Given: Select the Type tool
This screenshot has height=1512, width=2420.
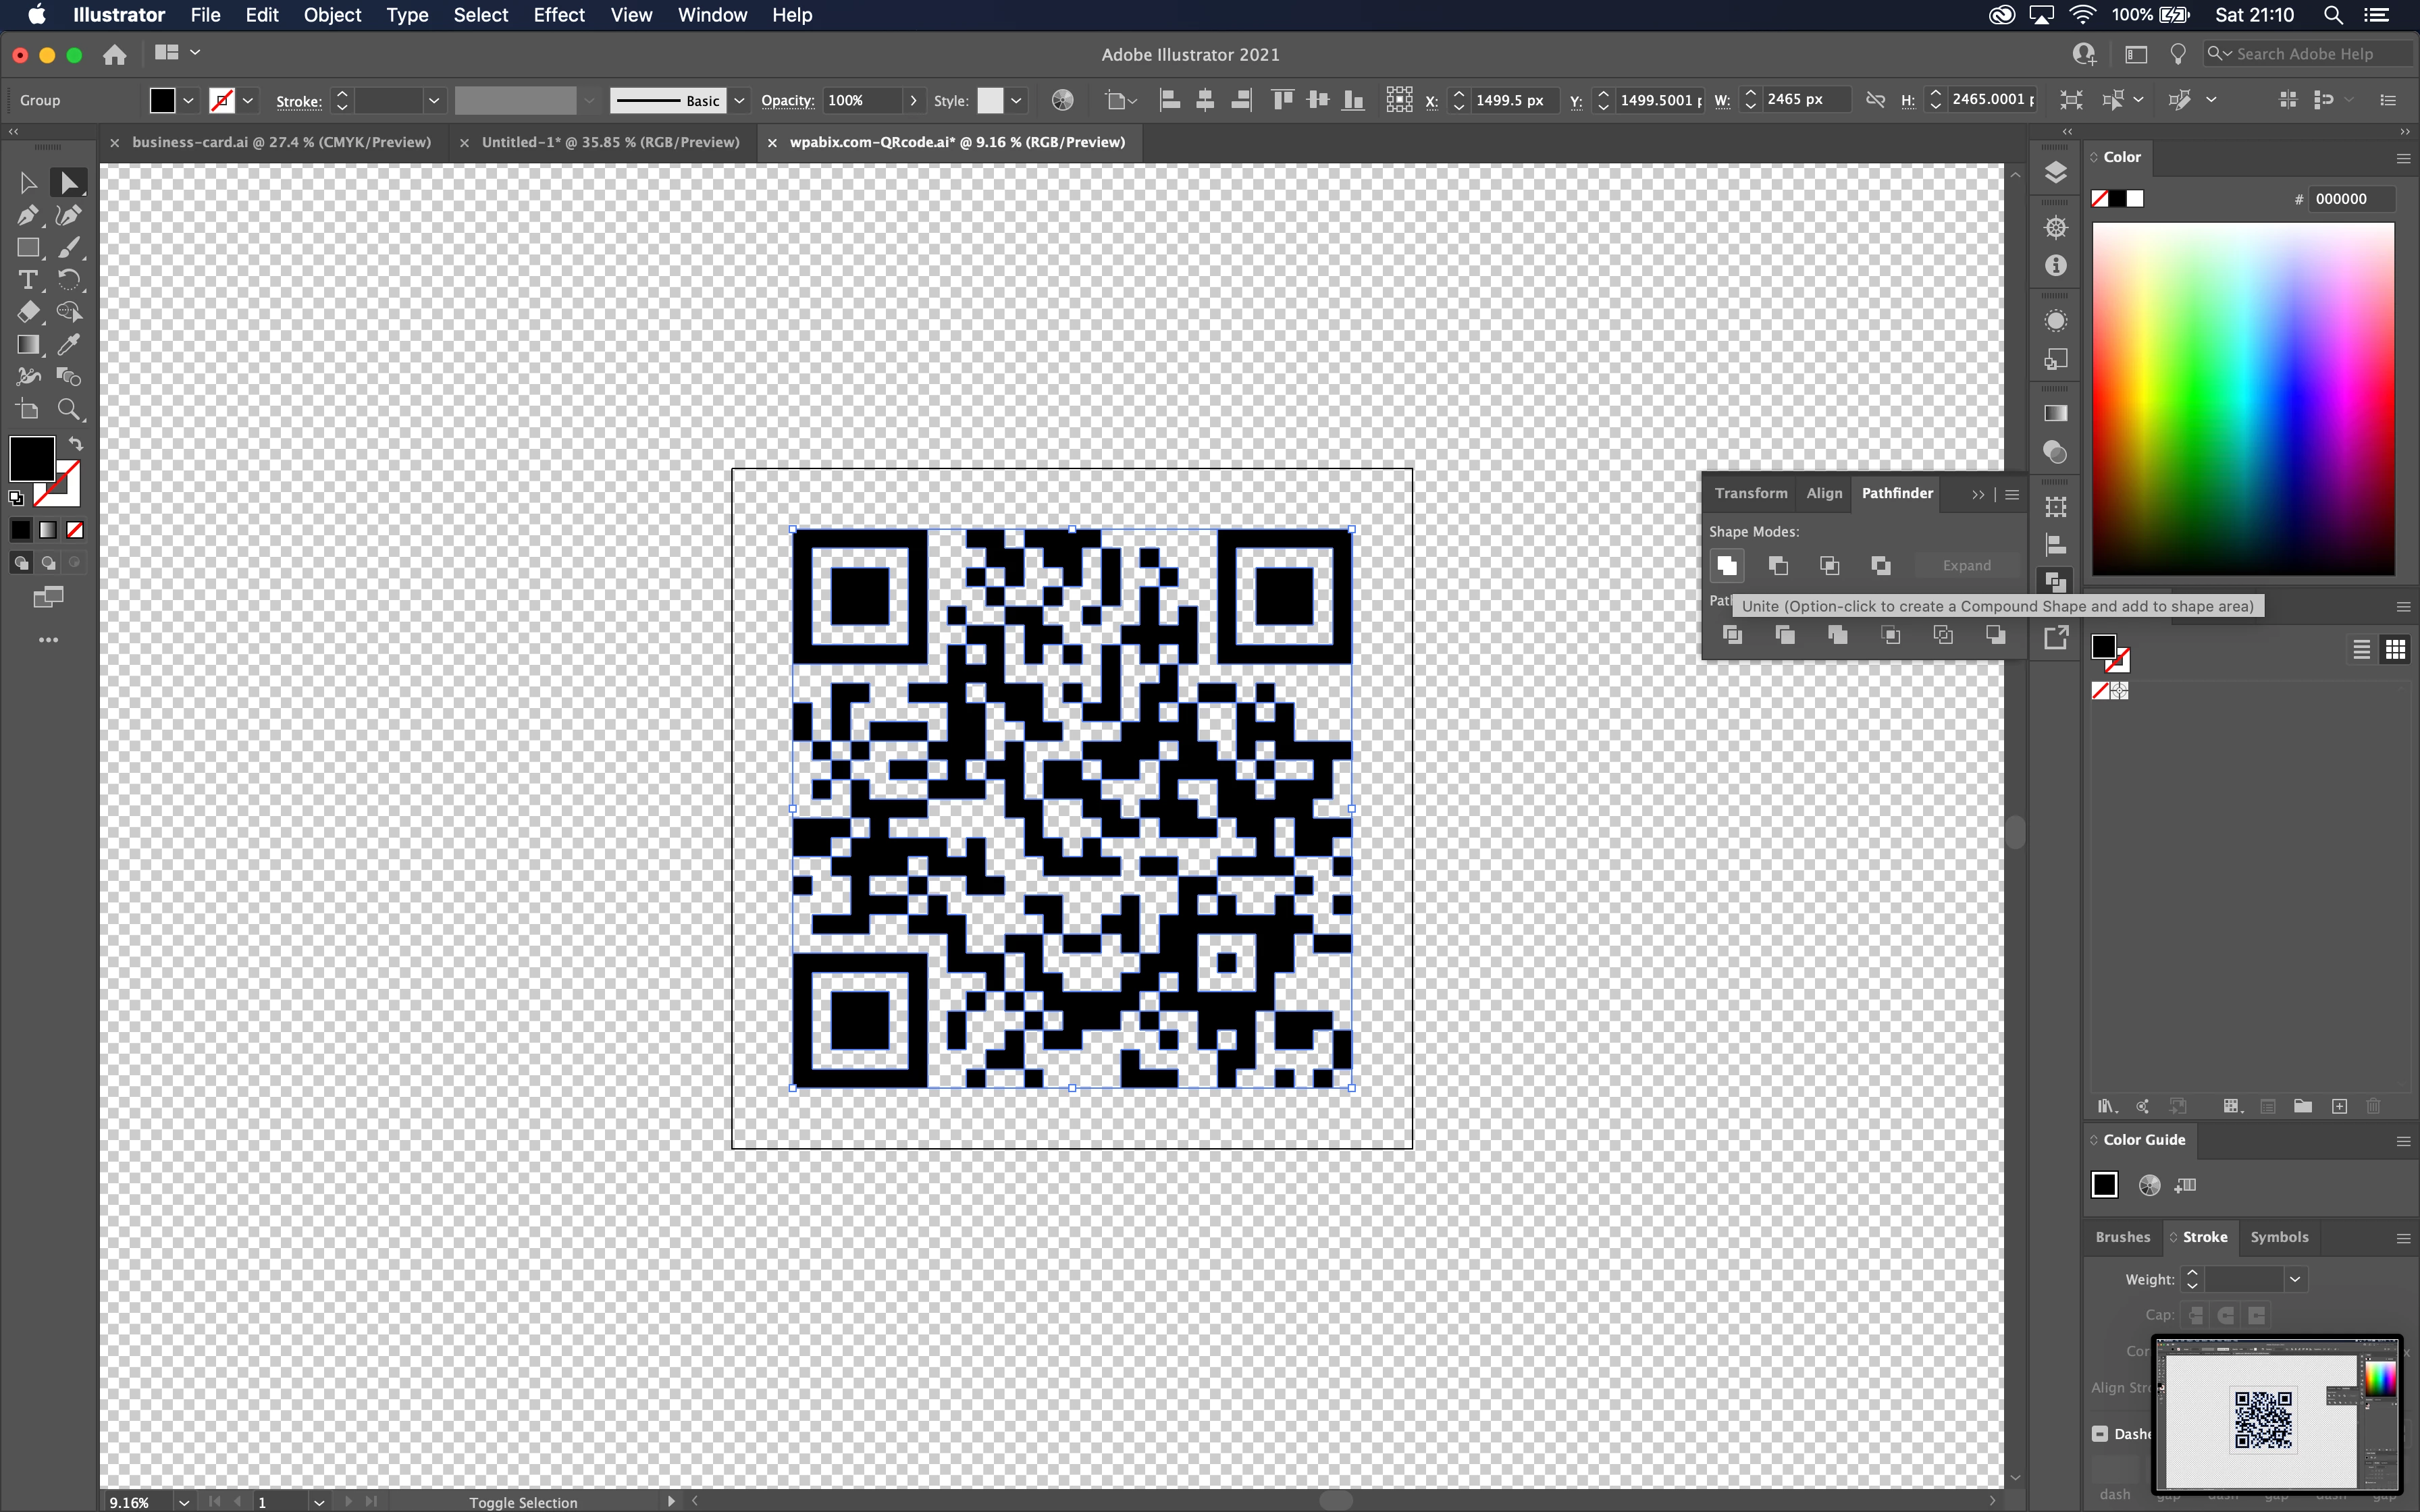Looking at the screenshot, I should [x=27, y=280].
